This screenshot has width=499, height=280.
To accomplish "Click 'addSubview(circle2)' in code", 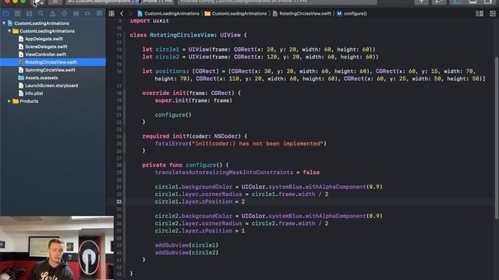I will point(186,252).
